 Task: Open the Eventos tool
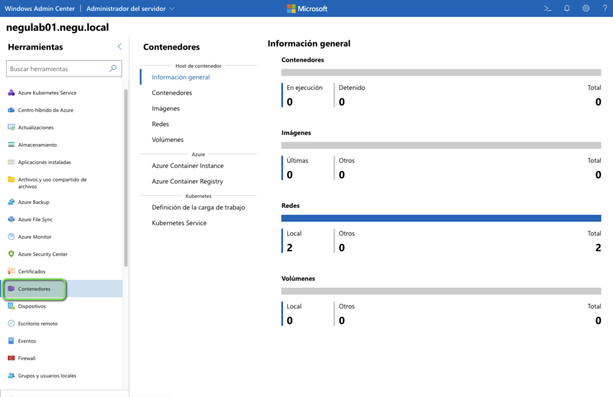[25, 341]
